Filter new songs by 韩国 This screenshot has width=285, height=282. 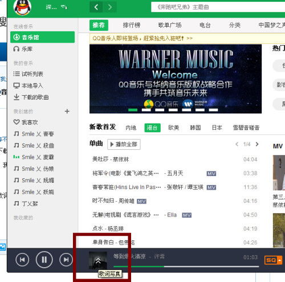point(196,128)
